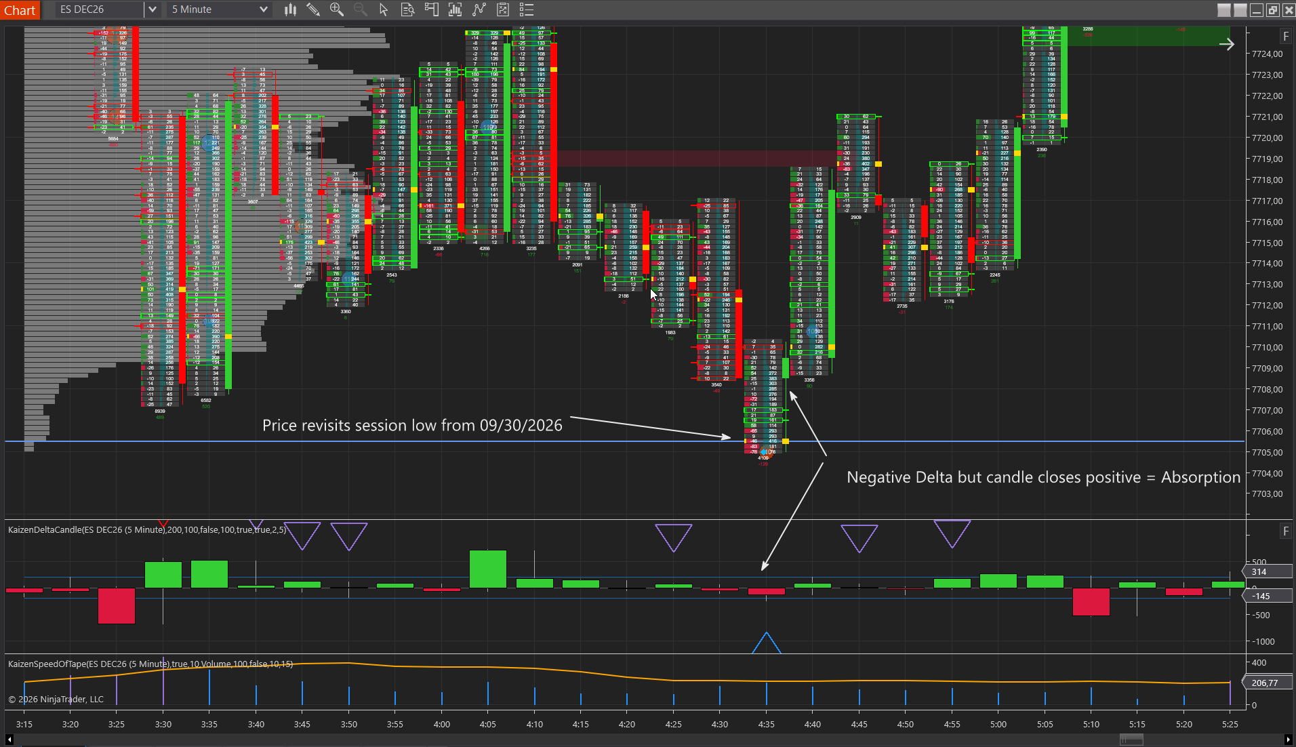Click the scroll-to-latest arrow on chart
The height and width of the screenshot is (747, 1296).
pos(1227,45)
